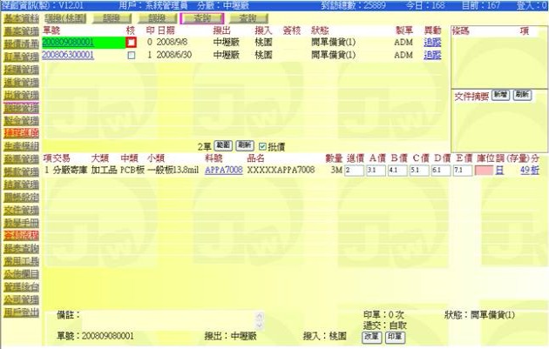This screenshot has height=349, width=549.
Task: Click the pink 庫位 input field
Action: click(x=484, y=171)
